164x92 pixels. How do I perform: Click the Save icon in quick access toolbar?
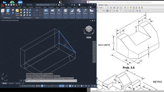(11, 5)
